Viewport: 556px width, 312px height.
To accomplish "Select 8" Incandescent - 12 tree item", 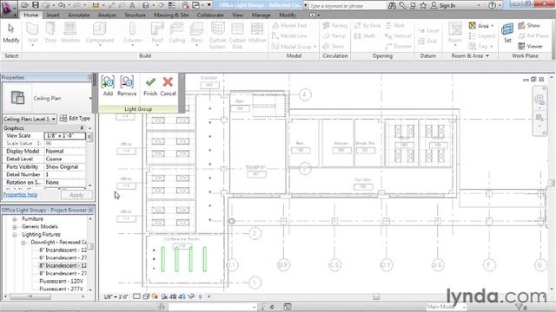I will (x=63, y=266).
